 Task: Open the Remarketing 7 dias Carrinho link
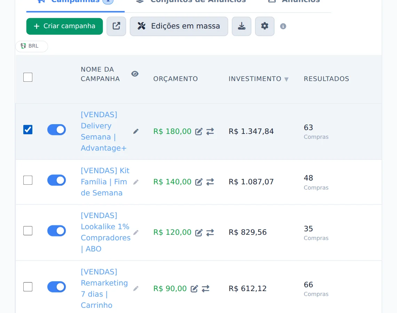pos(104,288)
